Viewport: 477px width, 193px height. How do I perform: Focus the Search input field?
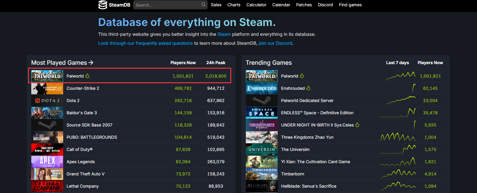[170, 5]
